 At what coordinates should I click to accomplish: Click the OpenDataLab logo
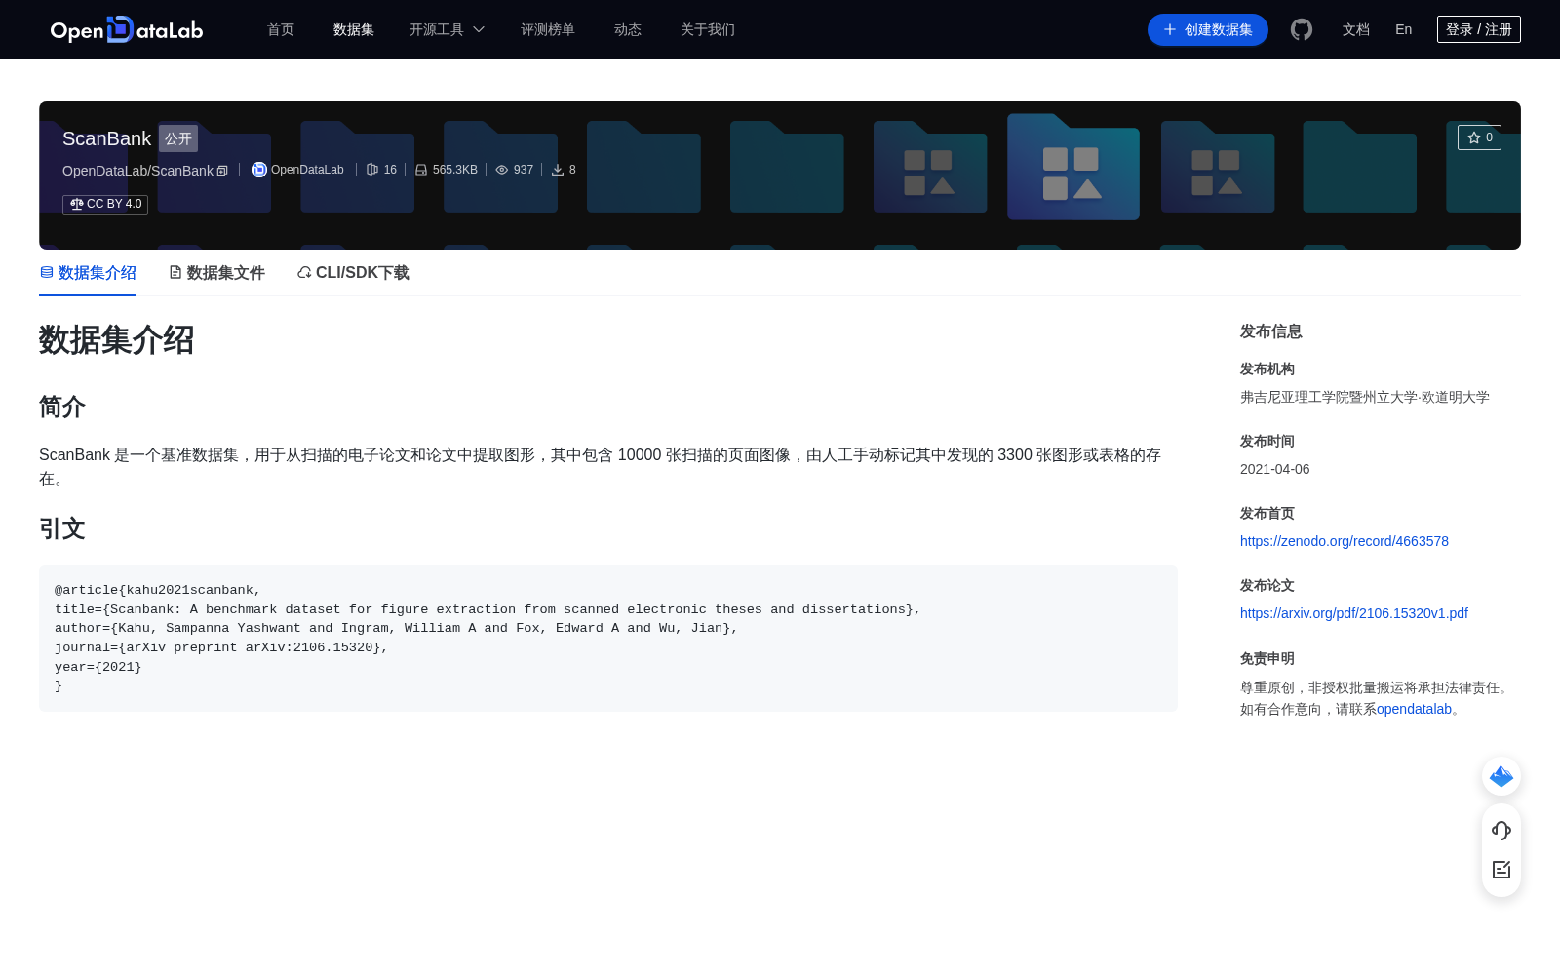coord(127,29)
